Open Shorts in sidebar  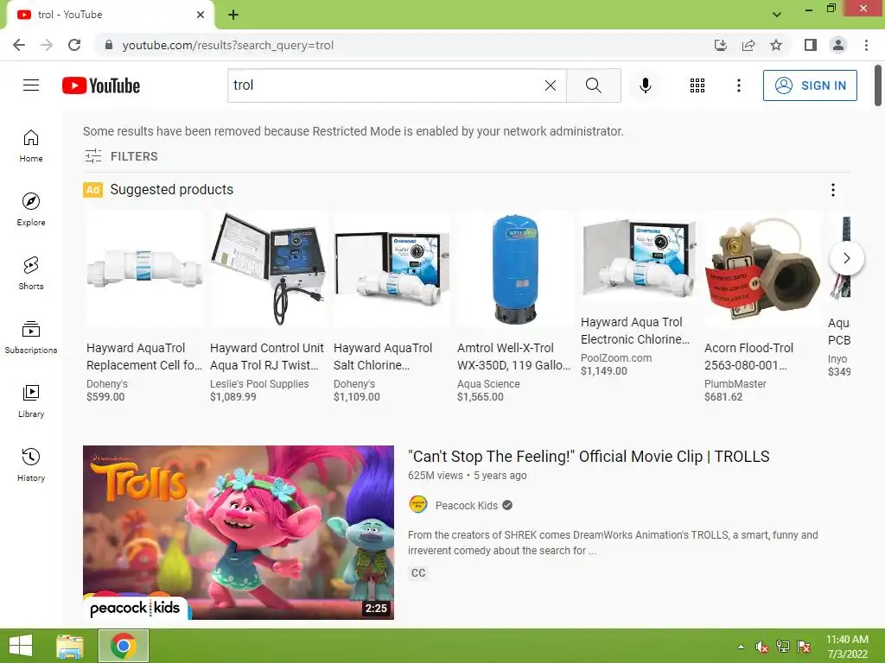[31, 273]
